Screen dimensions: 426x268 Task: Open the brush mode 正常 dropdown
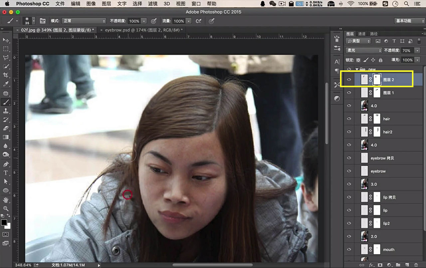84,21
